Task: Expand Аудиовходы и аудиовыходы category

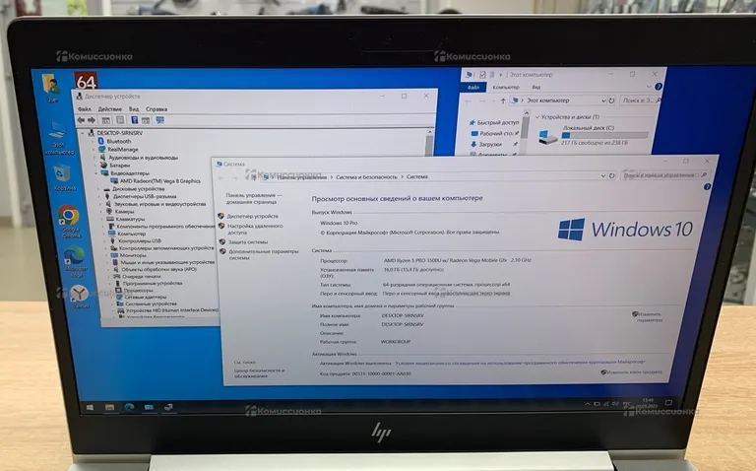Action: [x=94, y=158]
